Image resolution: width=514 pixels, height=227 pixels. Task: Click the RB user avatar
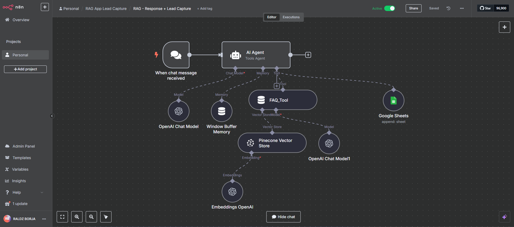[7, 219]
